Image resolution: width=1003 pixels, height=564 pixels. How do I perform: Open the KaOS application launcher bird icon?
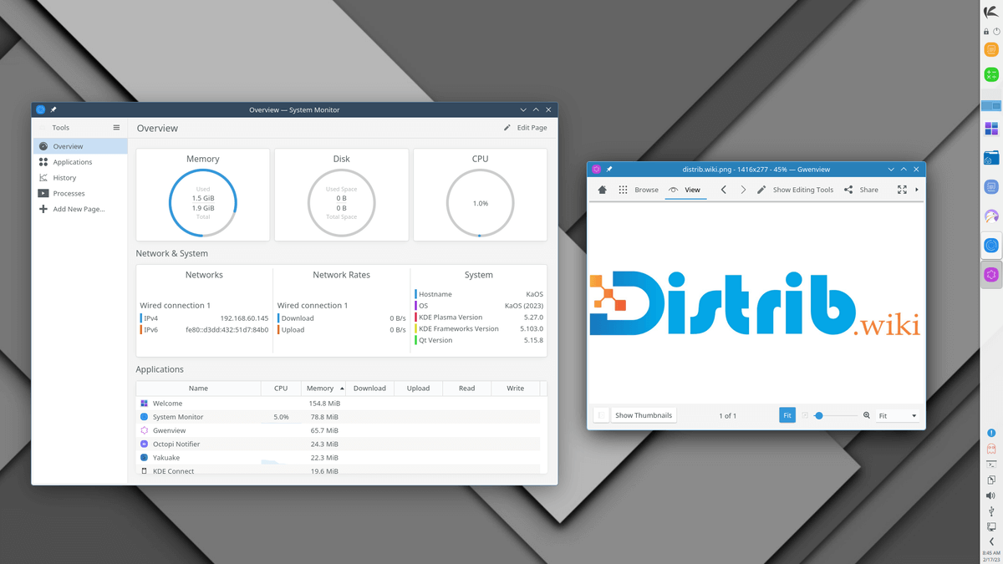click(990, 11)
